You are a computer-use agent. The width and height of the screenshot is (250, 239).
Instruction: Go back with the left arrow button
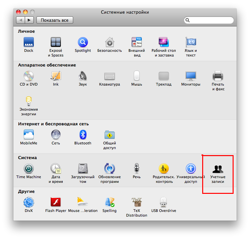click(x=20, y=20)
